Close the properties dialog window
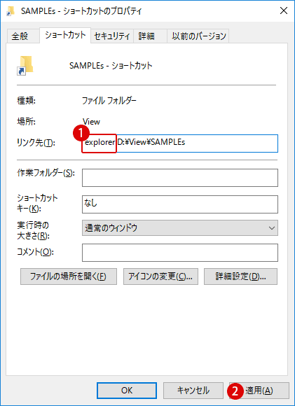295x406 pixels. click(x=284, y=10)
